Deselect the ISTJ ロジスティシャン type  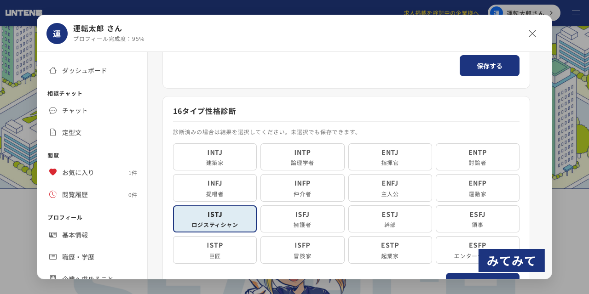pyautogui.click(x=215, y=219)
